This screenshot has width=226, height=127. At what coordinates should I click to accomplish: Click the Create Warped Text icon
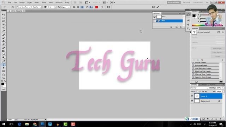pyautogui.click(x=102, y=7)
